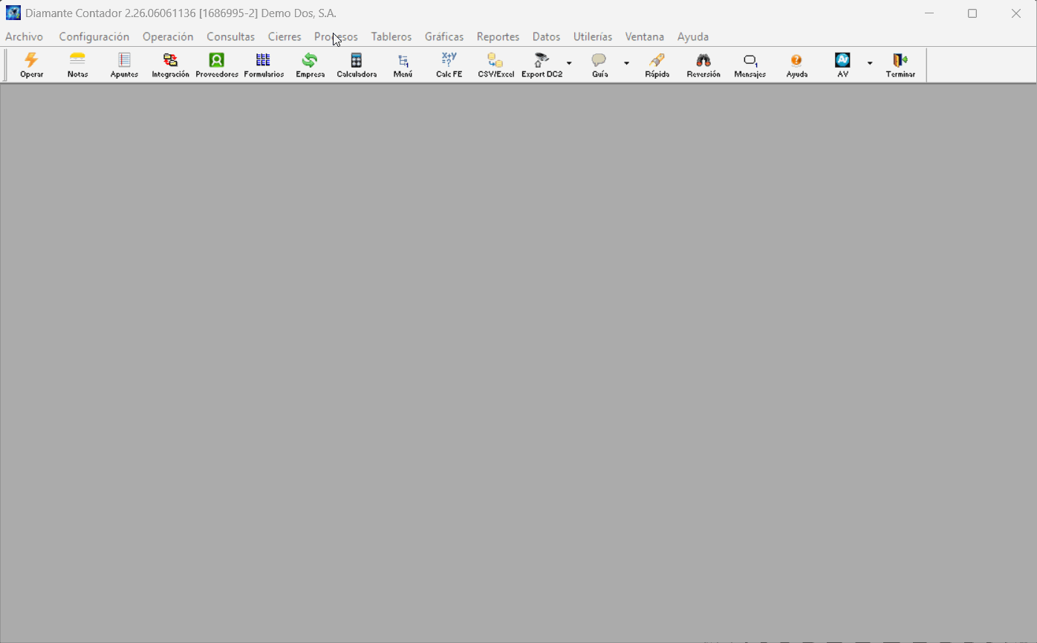Open the Proveedores icon
The height and width of the screenshot is (643, 1037).
click(217, 65)
